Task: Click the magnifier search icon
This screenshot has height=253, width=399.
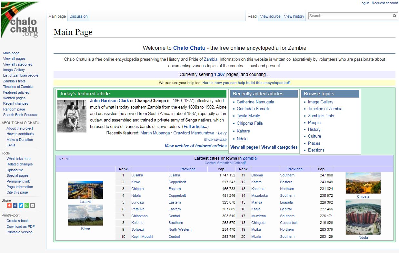Action: point(394,16)
